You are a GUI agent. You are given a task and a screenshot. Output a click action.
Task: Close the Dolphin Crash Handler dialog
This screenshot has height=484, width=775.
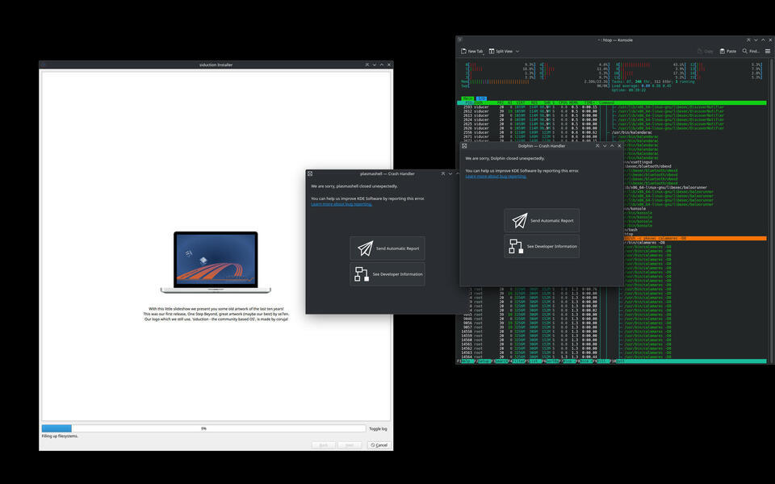tap(619, 146)
